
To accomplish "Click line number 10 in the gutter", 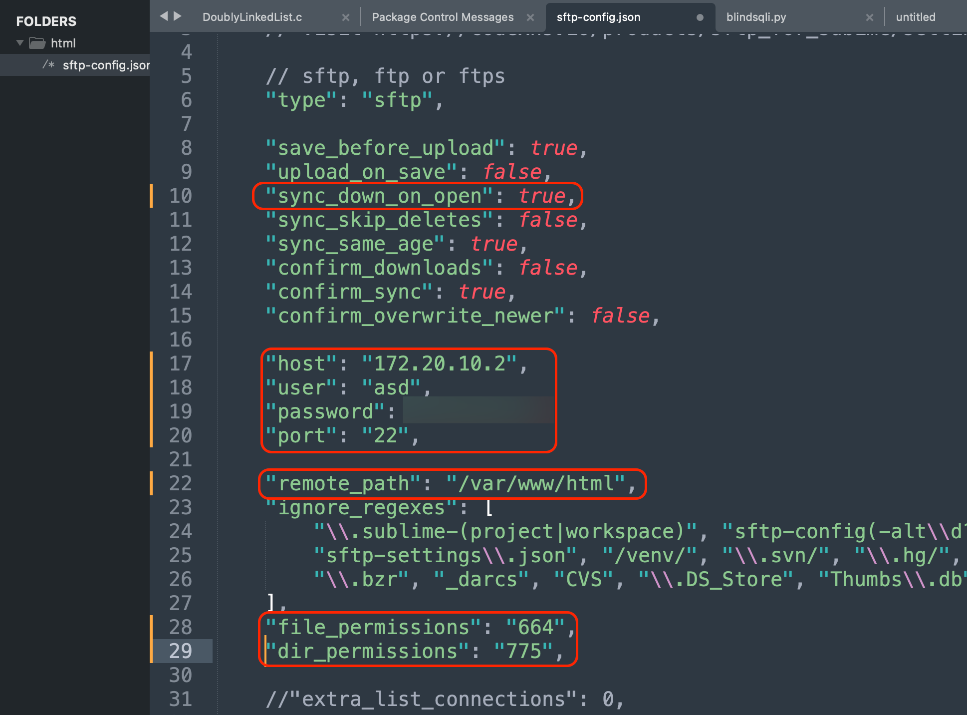I will tap(181, 196).
